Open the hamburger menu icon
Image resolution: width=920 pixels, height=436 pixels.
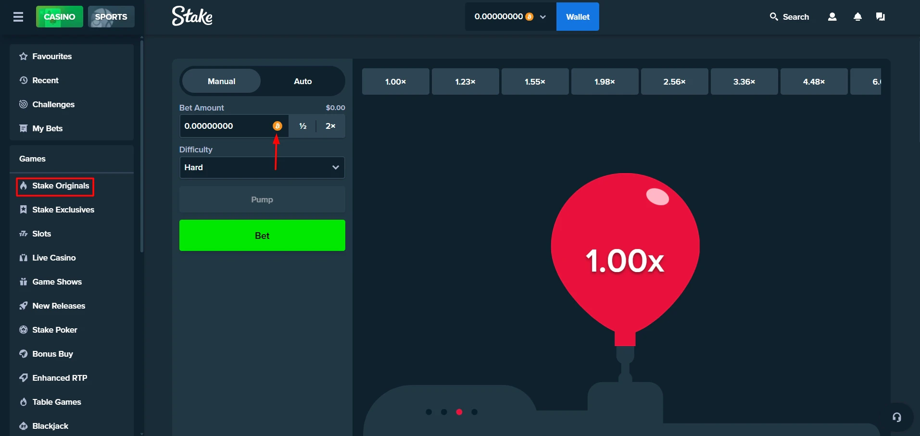pyautogui.click(x=18, y=17)
